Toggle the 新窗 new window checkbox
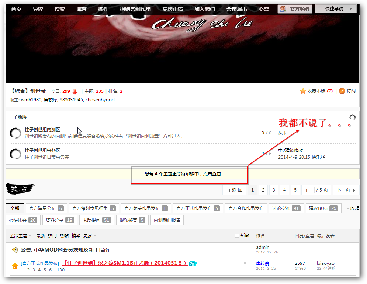Viewport: 367px width, 284px height. click(x=237, y=235)
